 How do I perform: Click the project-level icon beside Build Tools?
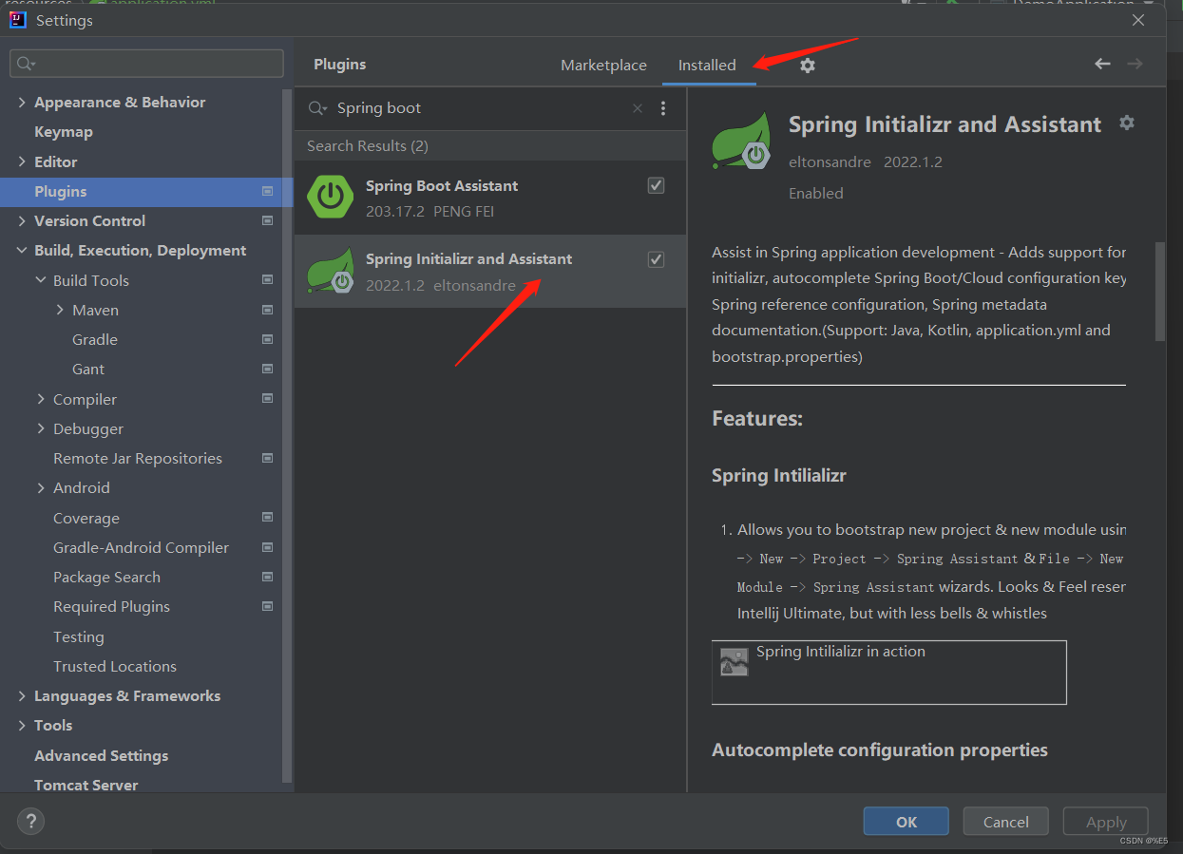[x=268, y=280]
